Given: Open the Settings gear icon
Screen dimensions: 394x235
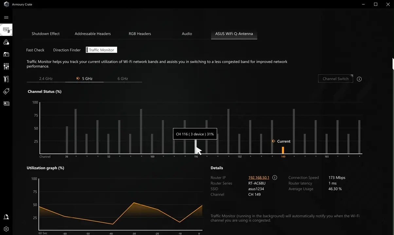Looking at the screenshot, I should [x=6, y=229].
